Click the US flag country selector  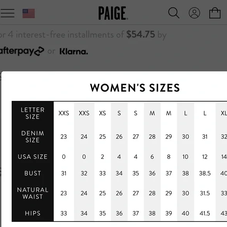(x=29, y=13)
